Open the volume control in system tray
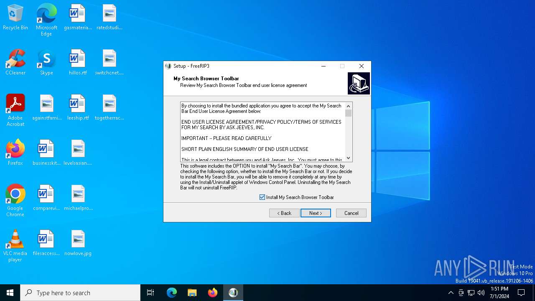The height and width of the screenshot is (301, 535). pyautogui.click(x=481, y=293)
